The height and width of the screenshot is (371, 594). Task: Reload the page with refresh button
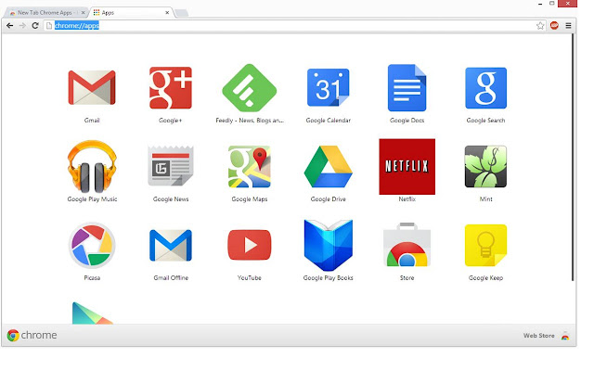(x=35, y=26)
